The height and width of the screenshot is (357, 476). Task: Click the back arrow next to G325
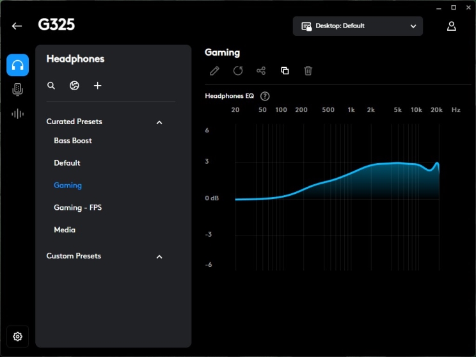[x=17, y=26]
